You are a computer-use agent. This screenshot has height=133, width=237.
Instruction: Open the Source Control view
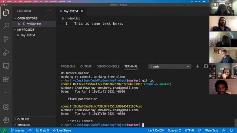pyautogui.click(x=6, y=39)
